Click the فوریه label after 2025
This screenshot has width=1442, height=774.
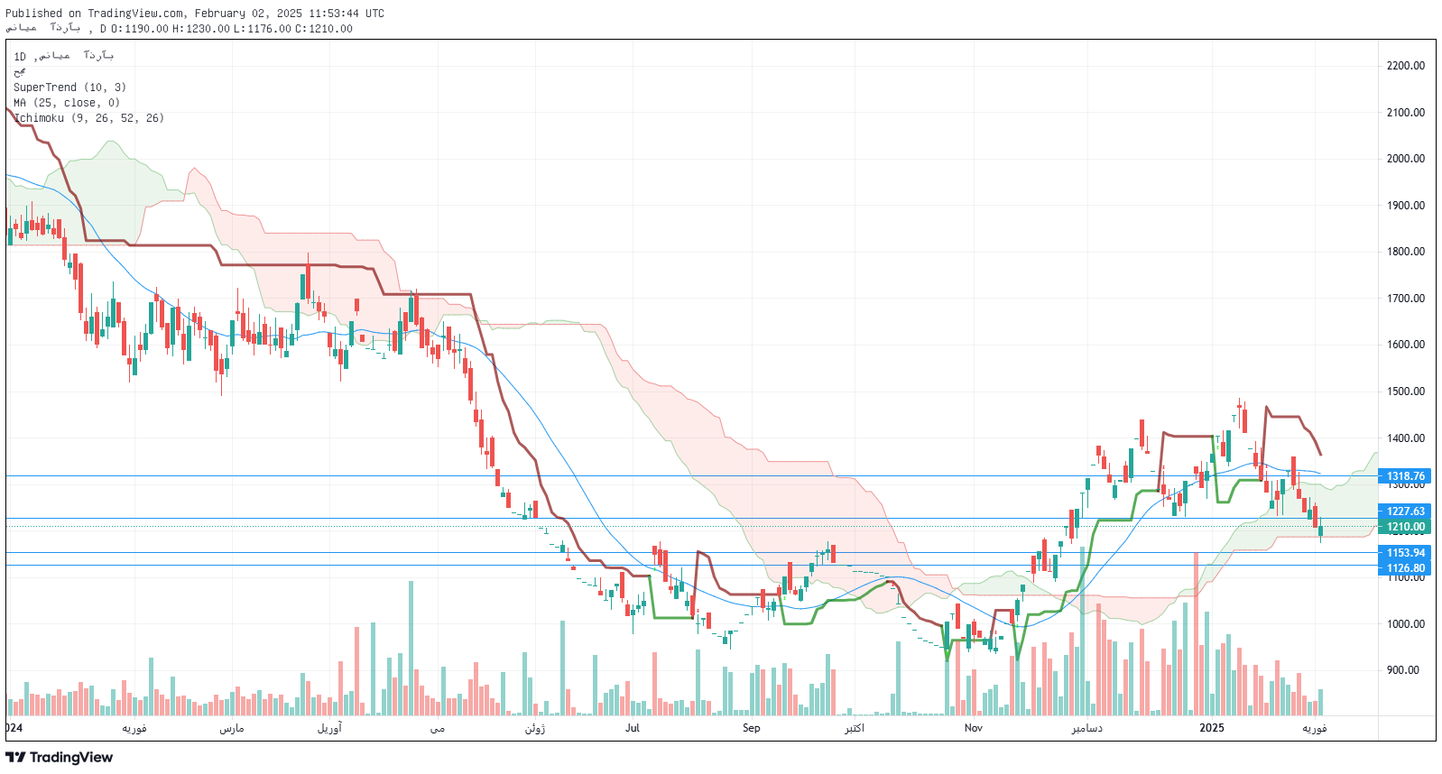click(x=1315, y=728)
